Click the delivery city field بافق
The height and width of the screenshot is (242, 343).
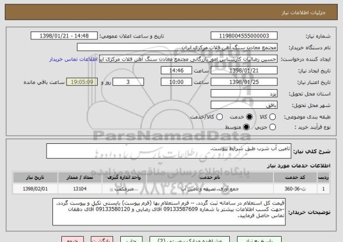[x=244, y=105]
